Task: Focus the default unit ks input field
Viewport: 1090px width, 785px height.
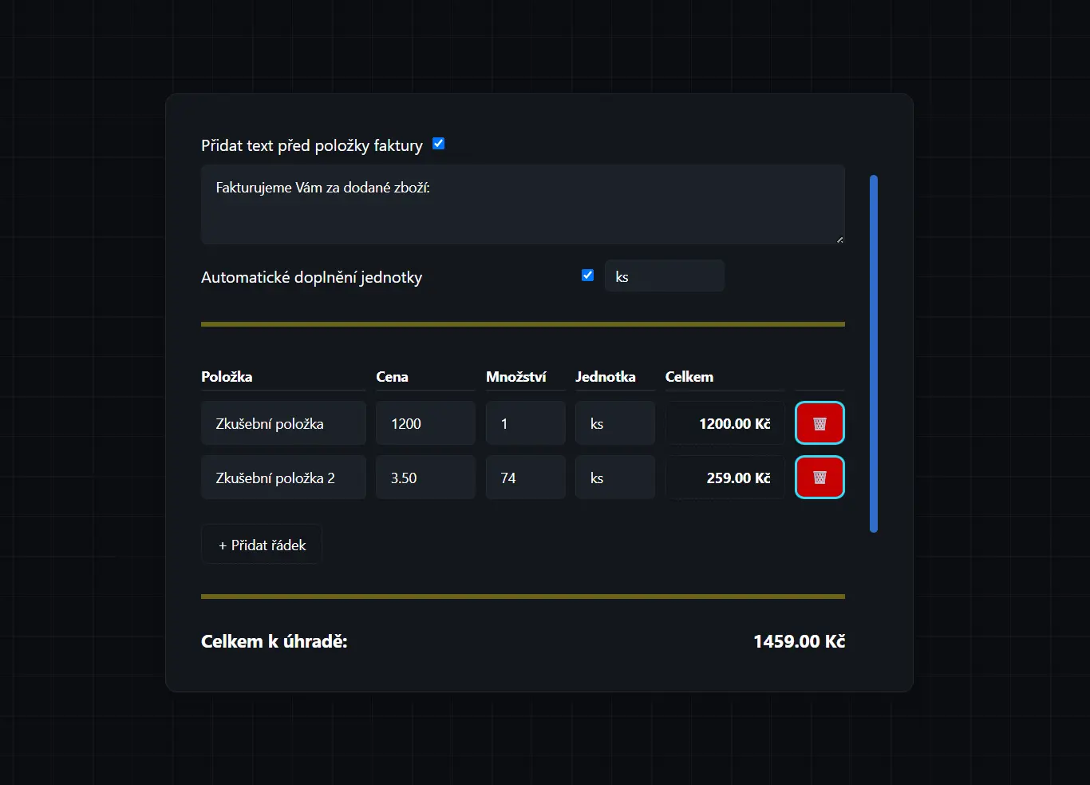Action: tap(664, 276)
